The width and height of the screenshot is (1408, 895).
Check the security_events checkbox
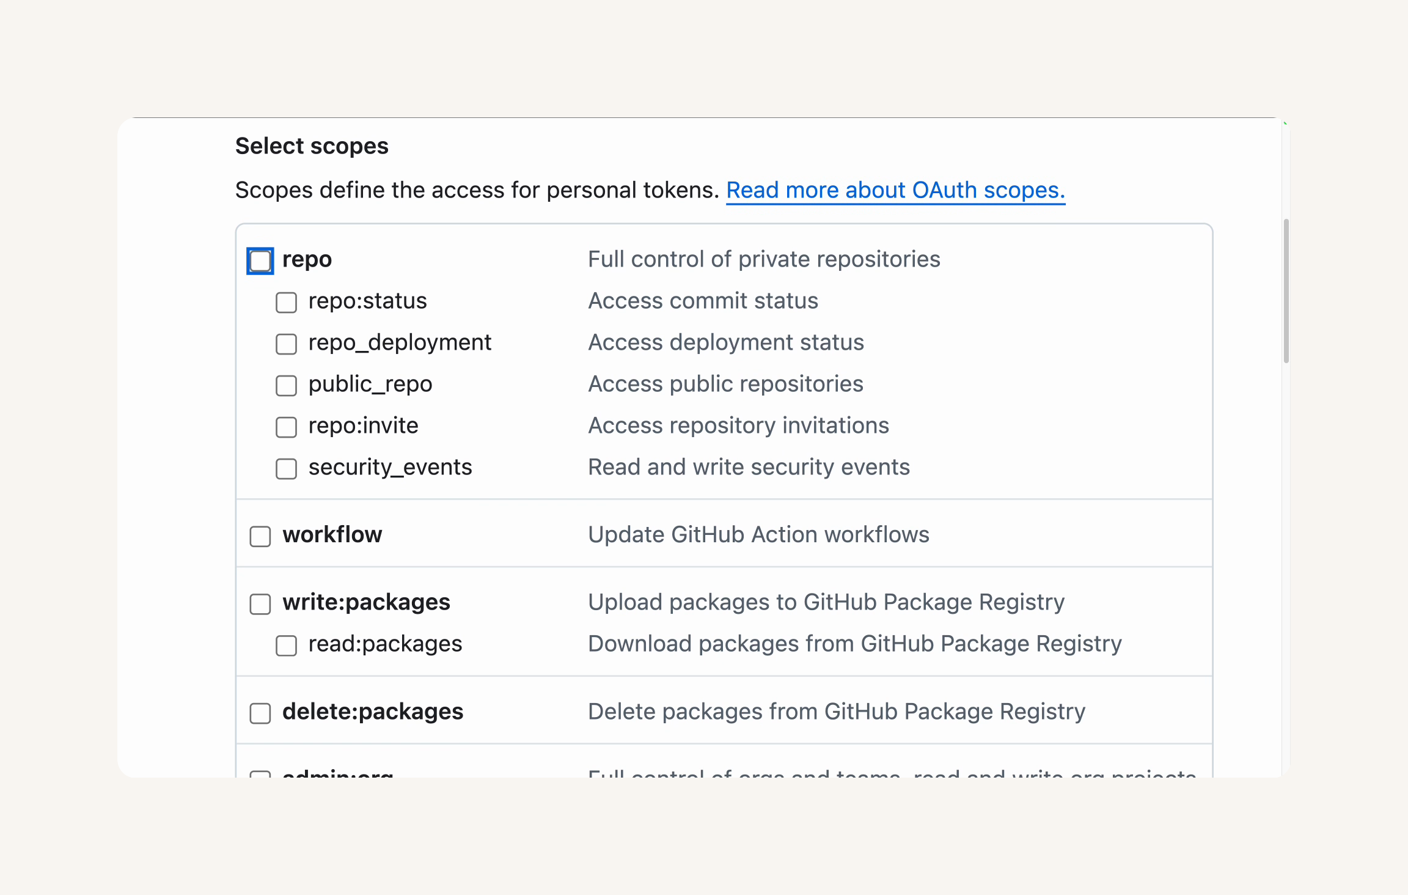(x=286, y=469)
